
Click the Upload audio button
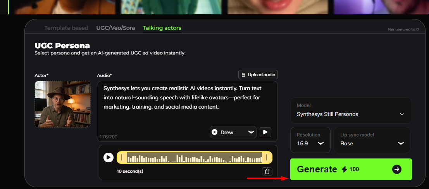[258, 75]
